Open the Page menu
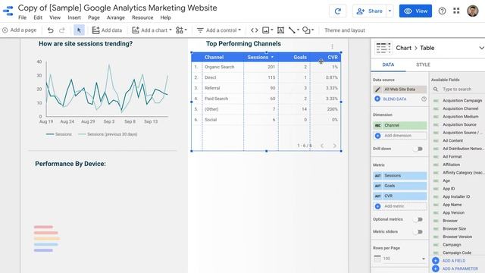 tap(94, 17)
